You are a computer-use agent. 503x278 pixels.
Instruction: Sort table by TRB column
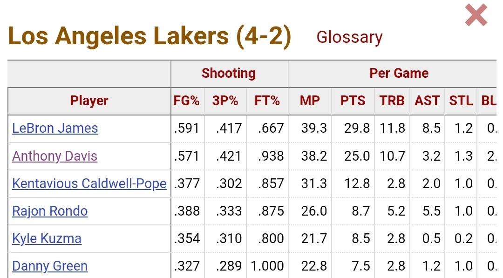click(391, 101)
